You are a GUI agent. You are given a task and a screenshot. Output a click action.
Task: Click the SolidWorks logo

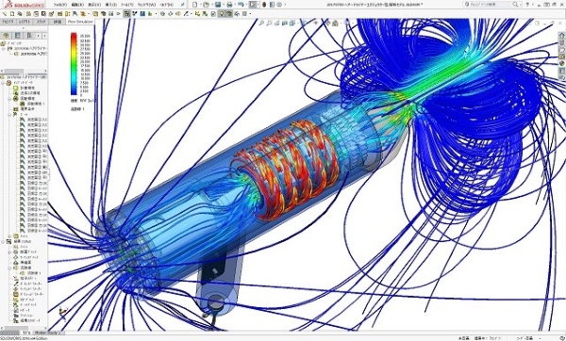pyautogui.click(x=24, y=5)
